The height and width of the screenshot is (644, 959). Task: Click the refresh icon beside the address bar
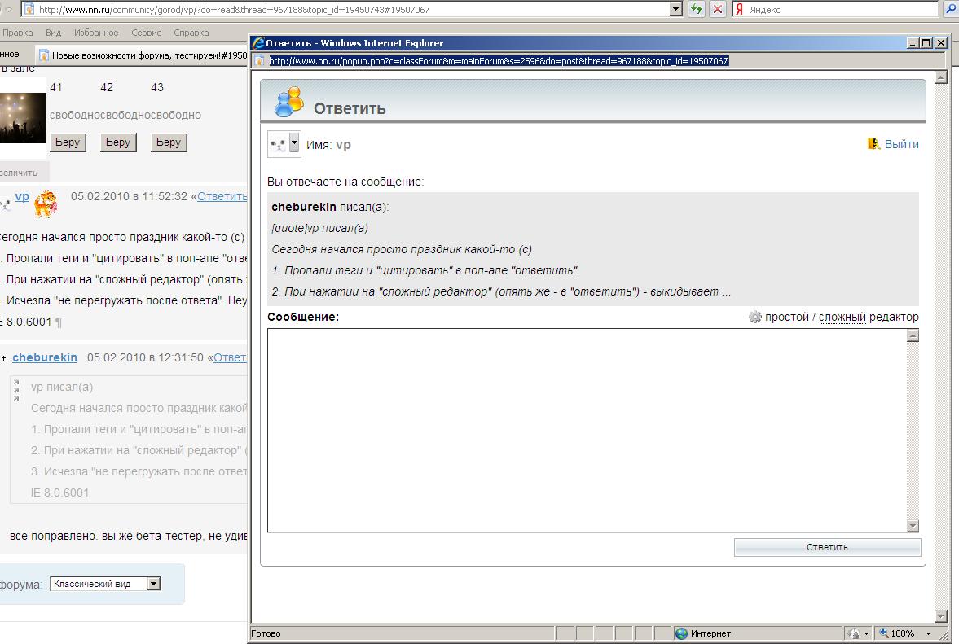696,9
